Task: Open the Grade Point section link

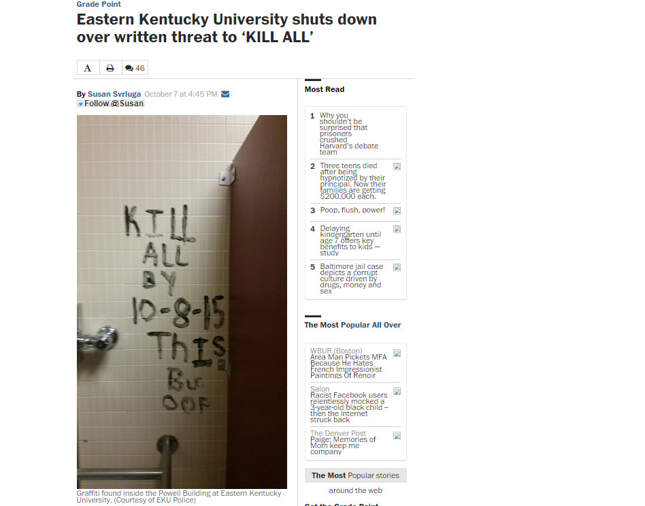Action: click(99, 4)
